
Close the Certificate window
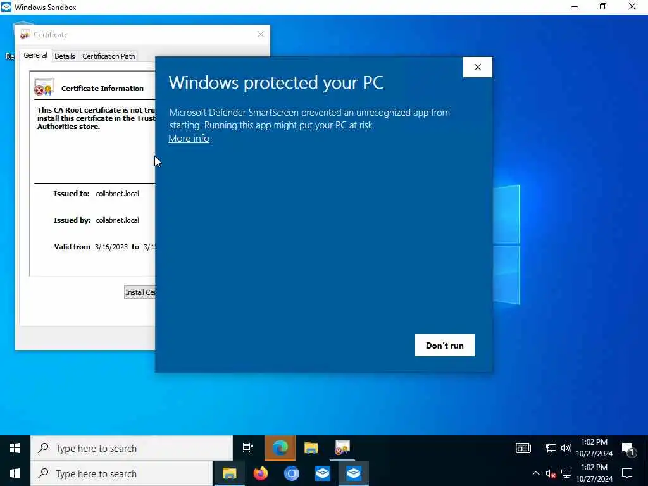260,34
